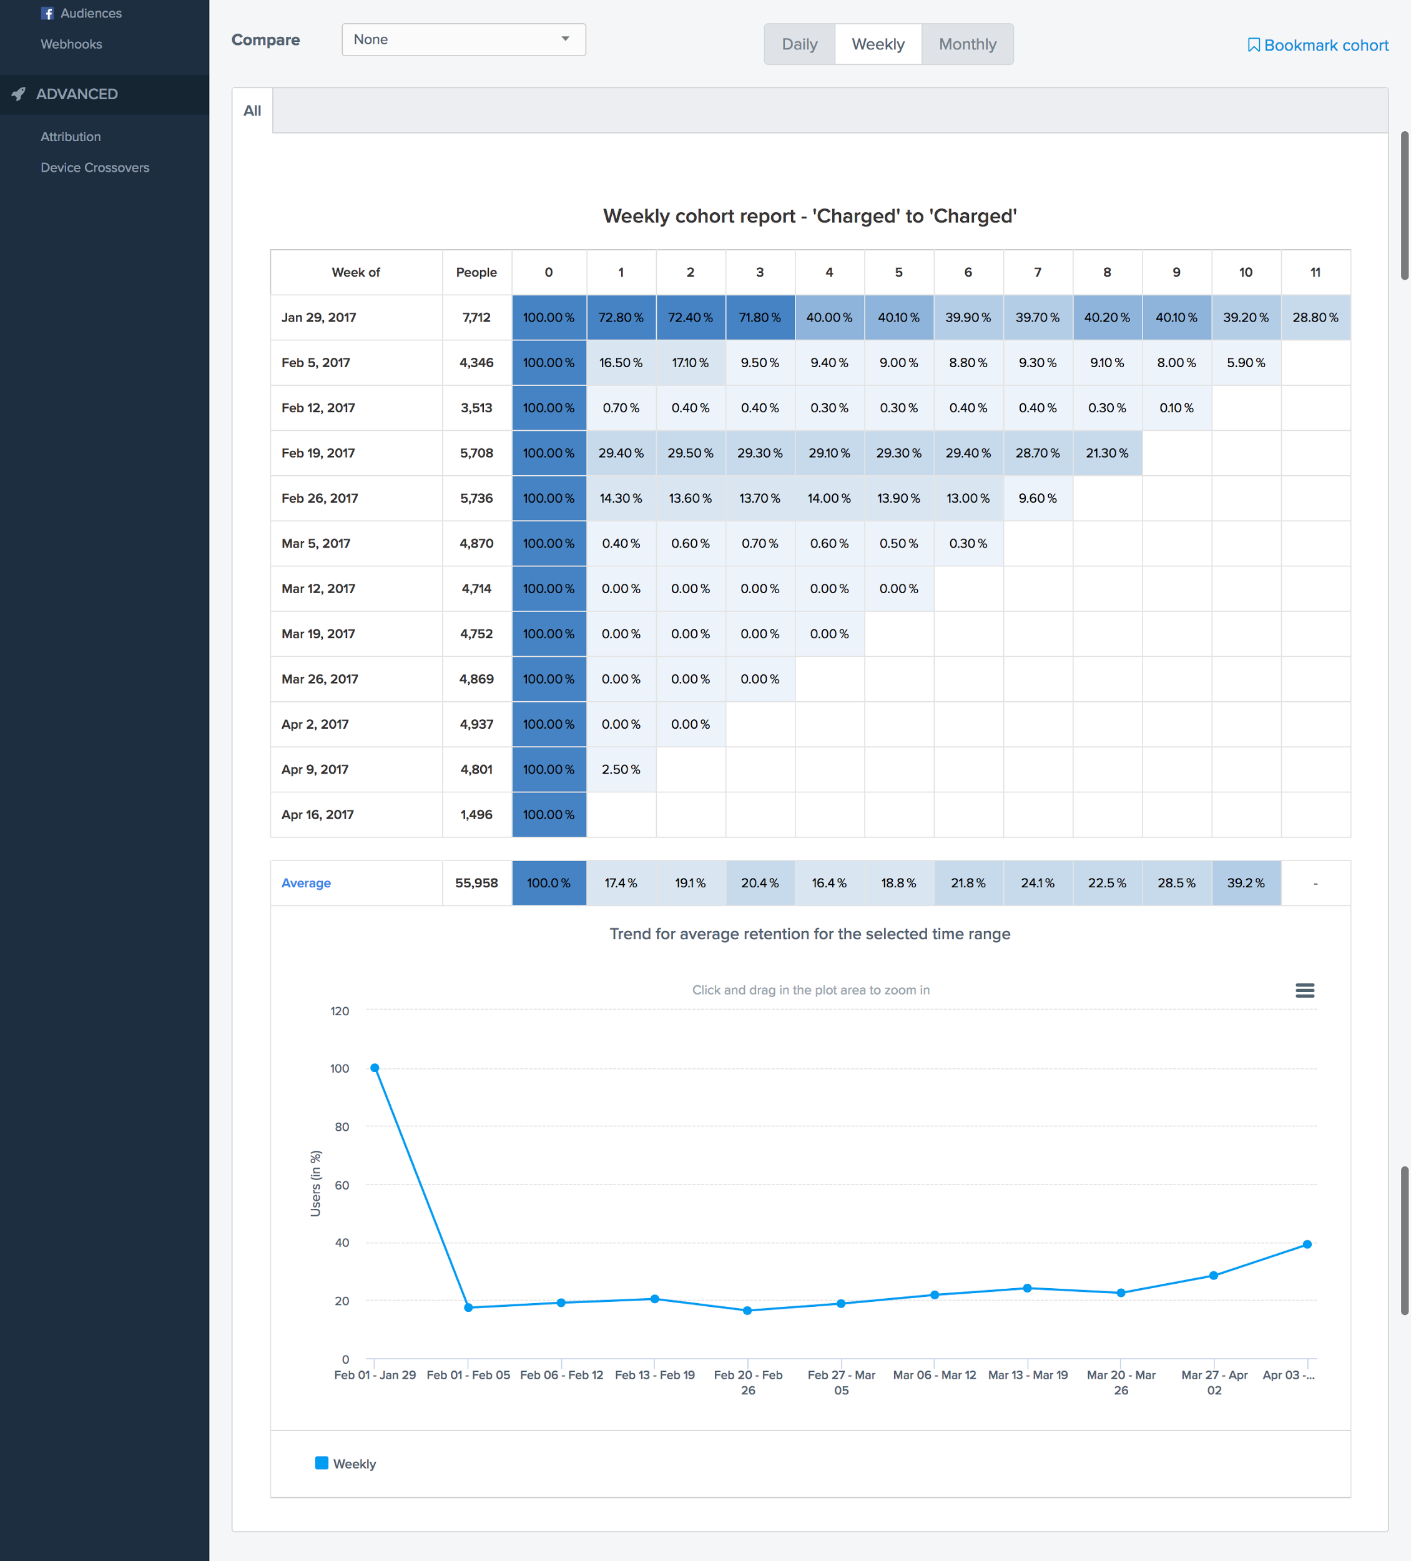Click the 72.80% cell for Jan 29
Viewport: 1411px width, 1561px height.
coord(621,317)
